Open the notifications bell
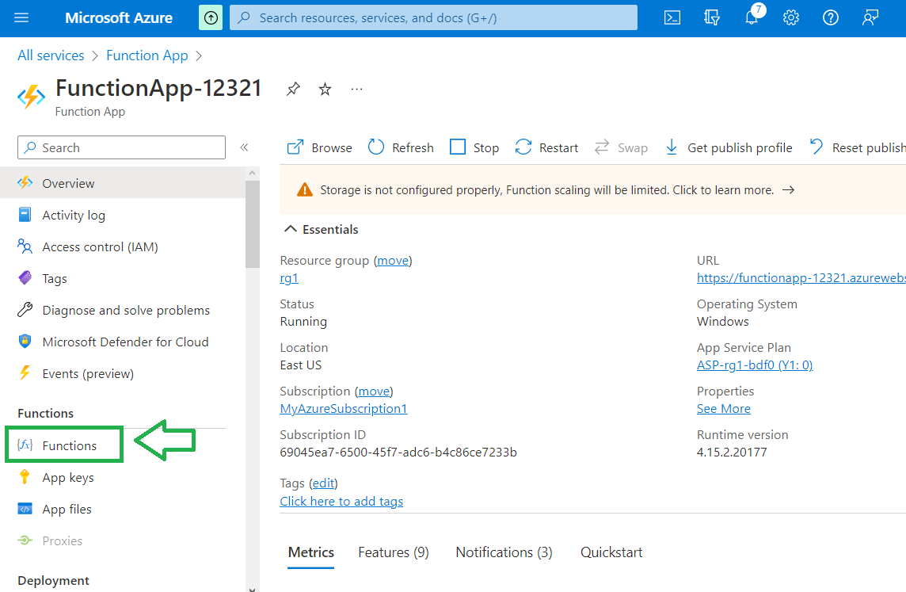Image resolution: width=906 pixels, height=592 pixels. pyautogui.click(x=752, y=18)
